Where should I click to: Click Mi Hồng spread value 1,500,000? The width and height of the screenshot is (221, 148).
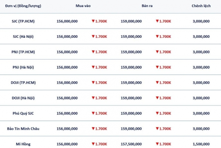[201, 144]
